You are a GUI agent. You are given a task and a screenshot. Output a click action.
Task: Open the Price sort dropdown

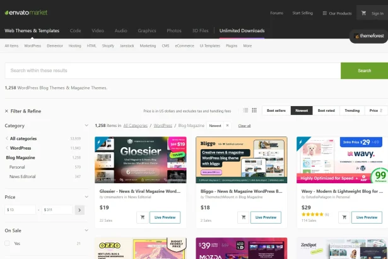coord(376,111)
